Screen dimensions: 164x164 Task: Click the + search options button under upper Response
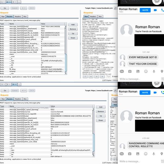pos(97,77)
